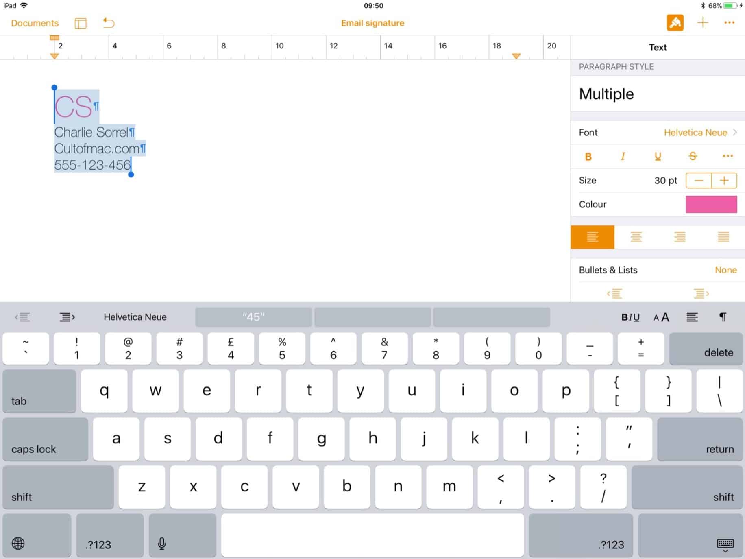Toggle Underline formatting
Image resolution: width=745 pixels, height=559 pixels.
[x=658, y=156]
